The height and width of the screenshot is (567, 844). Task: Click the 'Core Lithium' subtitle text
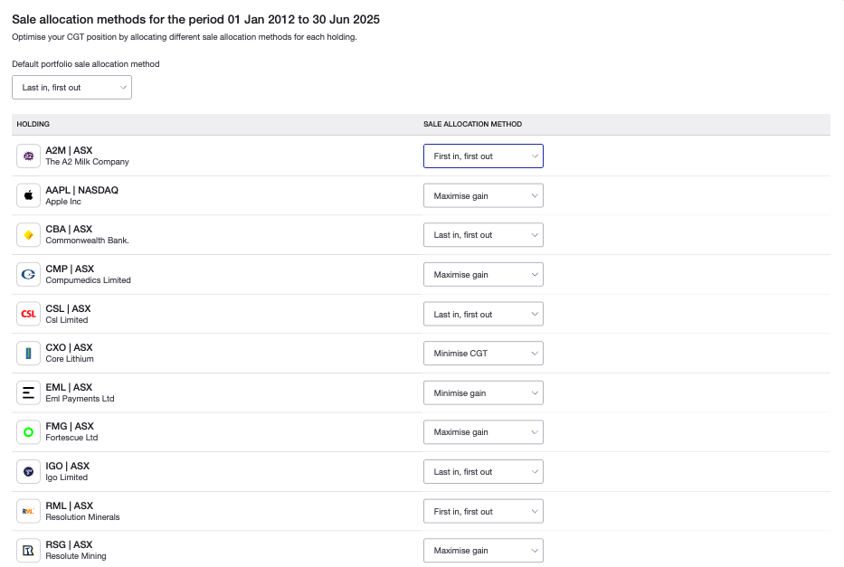[70, 359]
